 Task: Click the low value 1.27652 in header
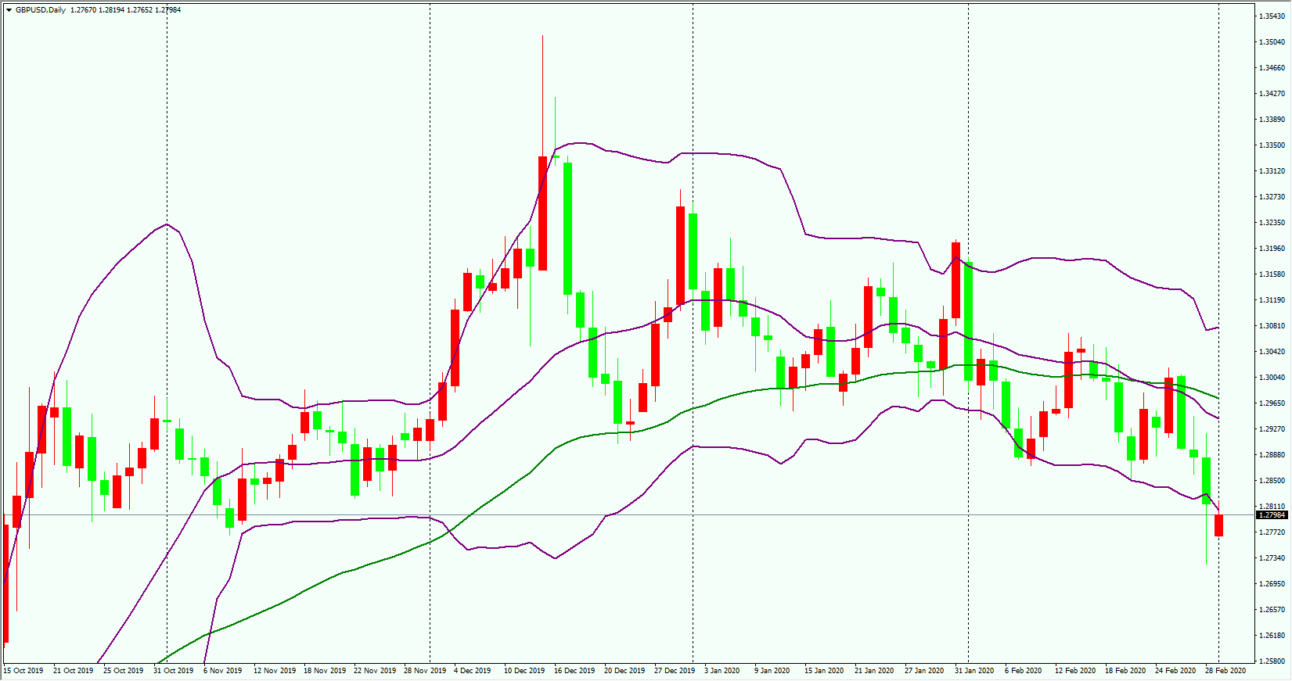click(x=139, y=10)
